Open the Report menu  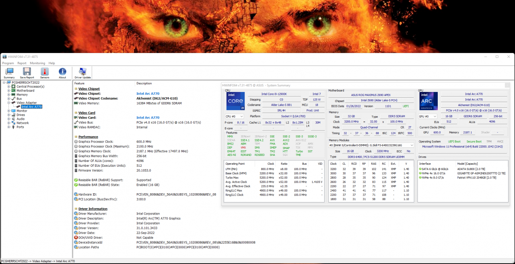pos(22,63)
